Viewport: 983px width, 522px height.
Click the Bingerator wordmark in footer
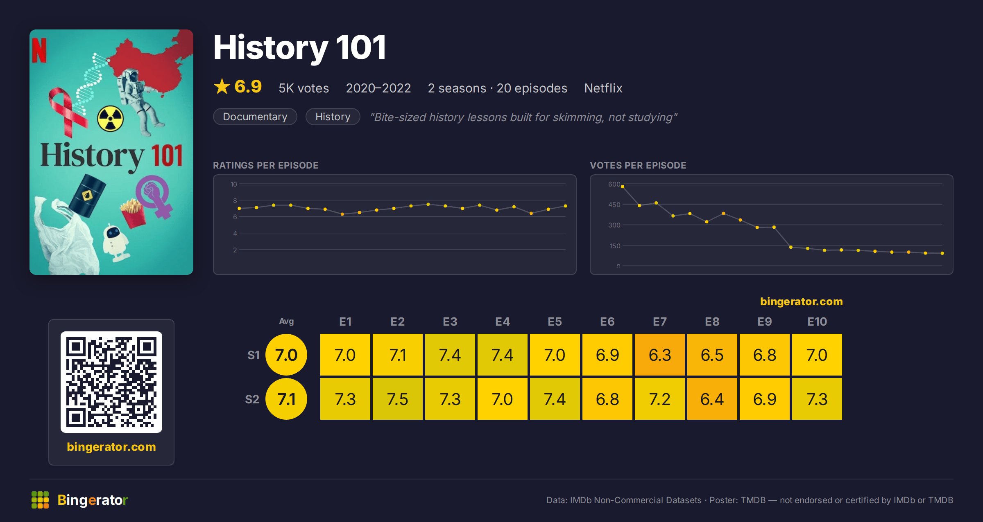(93, 500)
